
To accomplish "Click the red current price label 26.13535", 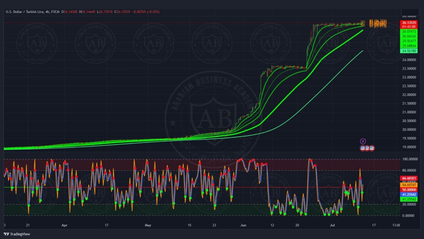I will pos(409,23).
